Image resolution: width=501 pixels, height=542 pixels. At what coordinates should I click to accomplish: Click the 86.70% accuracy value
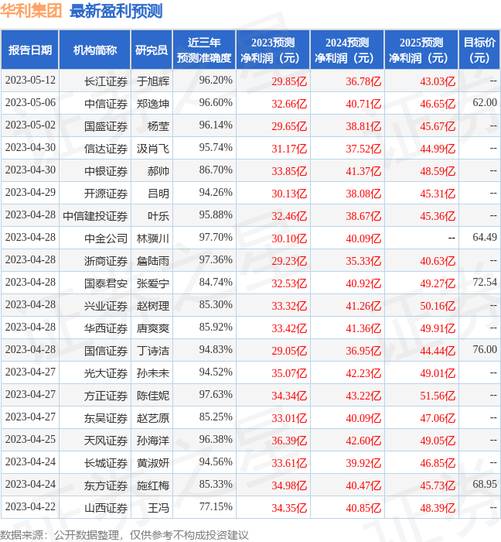coord(216,170)
